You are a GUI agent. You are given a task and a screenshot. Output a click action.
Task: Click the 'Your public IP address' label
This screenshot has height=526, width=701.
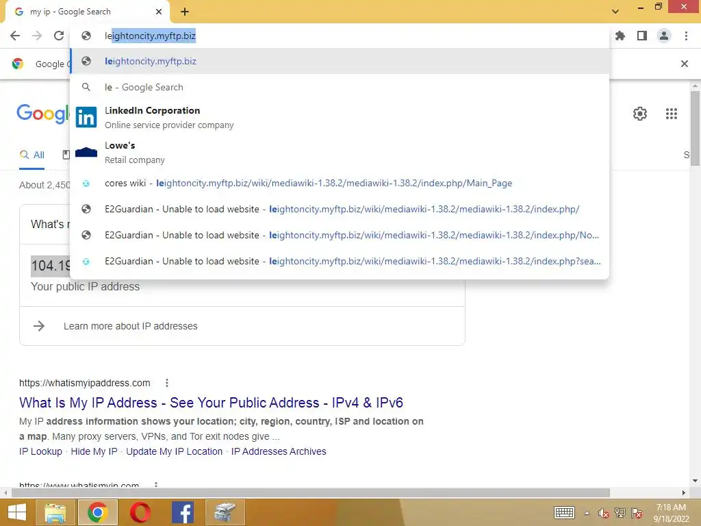pos(86,287)
